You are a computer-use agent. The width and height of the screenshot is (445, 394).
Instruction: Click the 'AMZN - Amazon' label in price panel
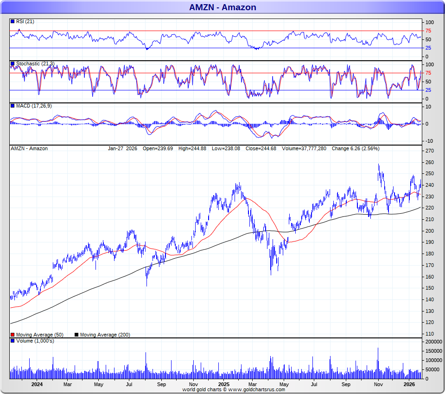[x=29, y=148]
